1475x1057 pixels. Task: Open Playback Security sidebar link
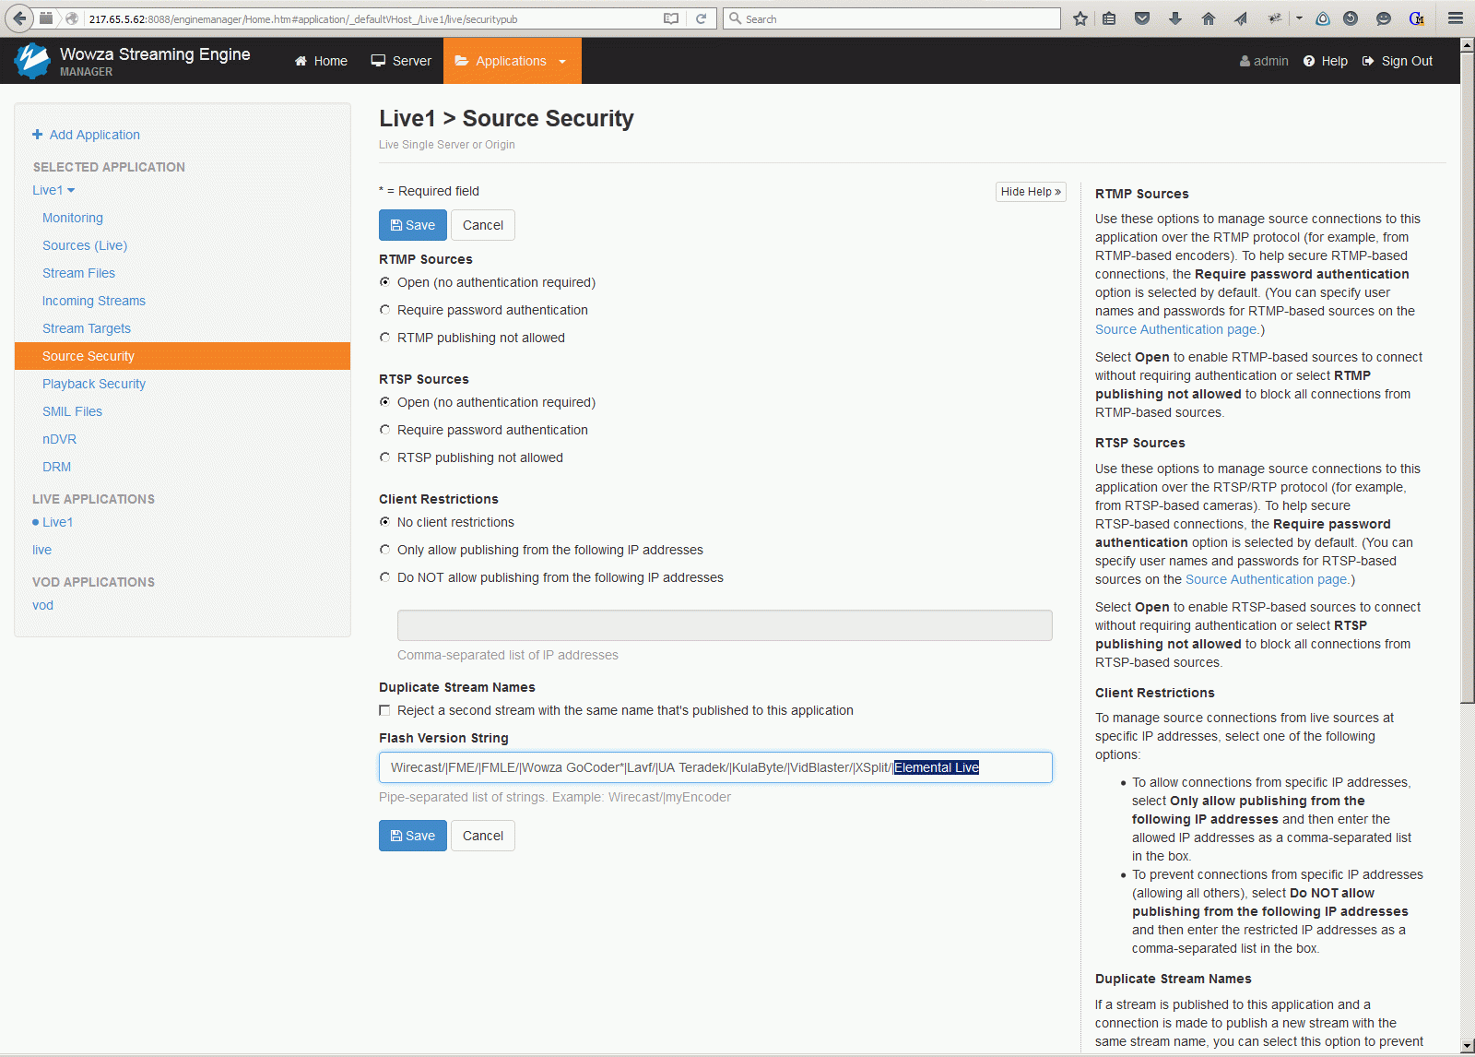94,384
